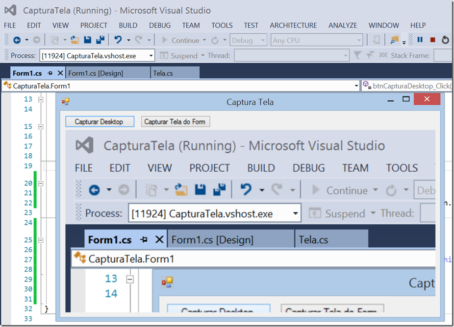Image resolution: width=454 pixels, height=327 pixels.
Task: Click the Restart debugging icon
Action: [445, 40]
